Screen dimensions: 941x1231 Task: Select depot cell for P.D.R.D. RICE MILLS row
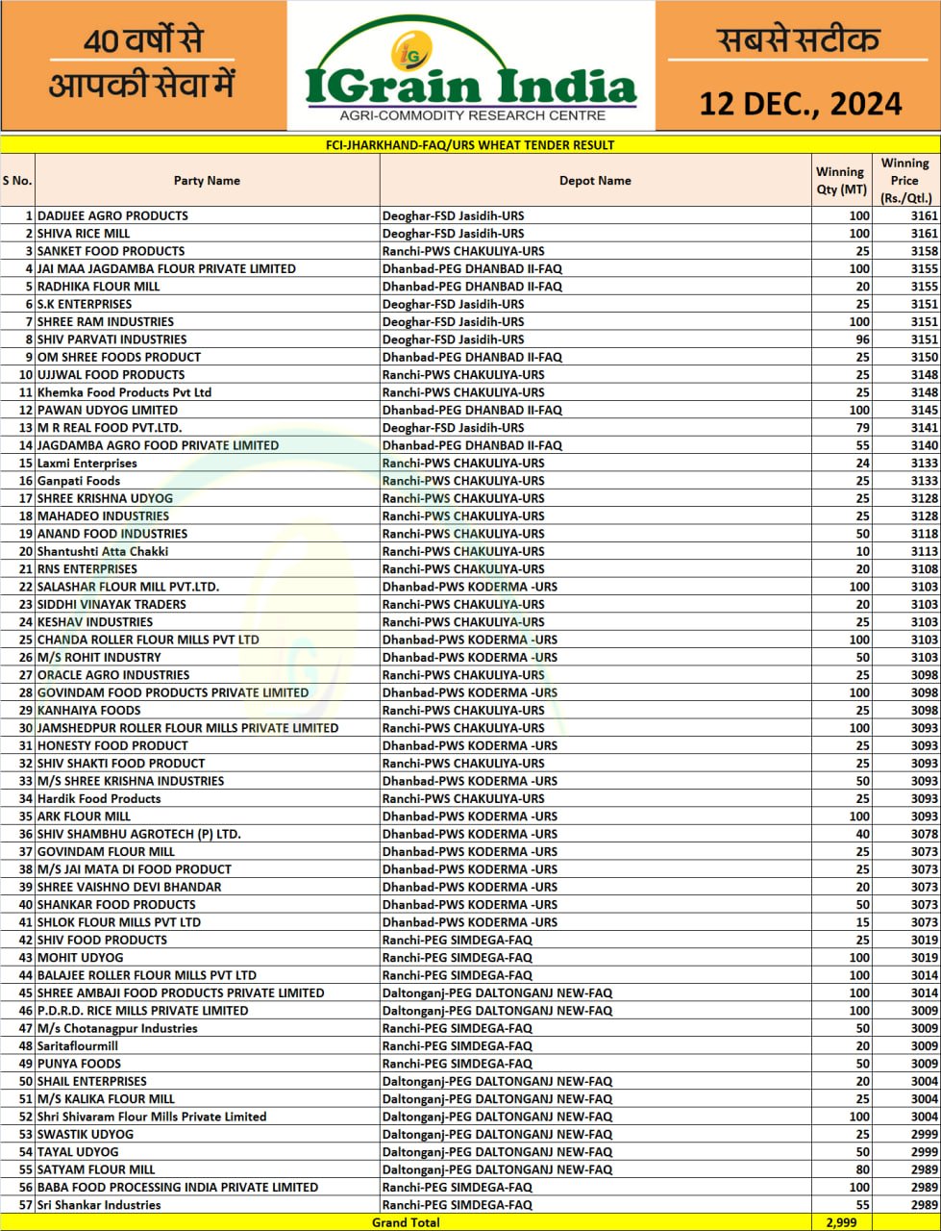pyautogui.click(x=497, y=1011)
